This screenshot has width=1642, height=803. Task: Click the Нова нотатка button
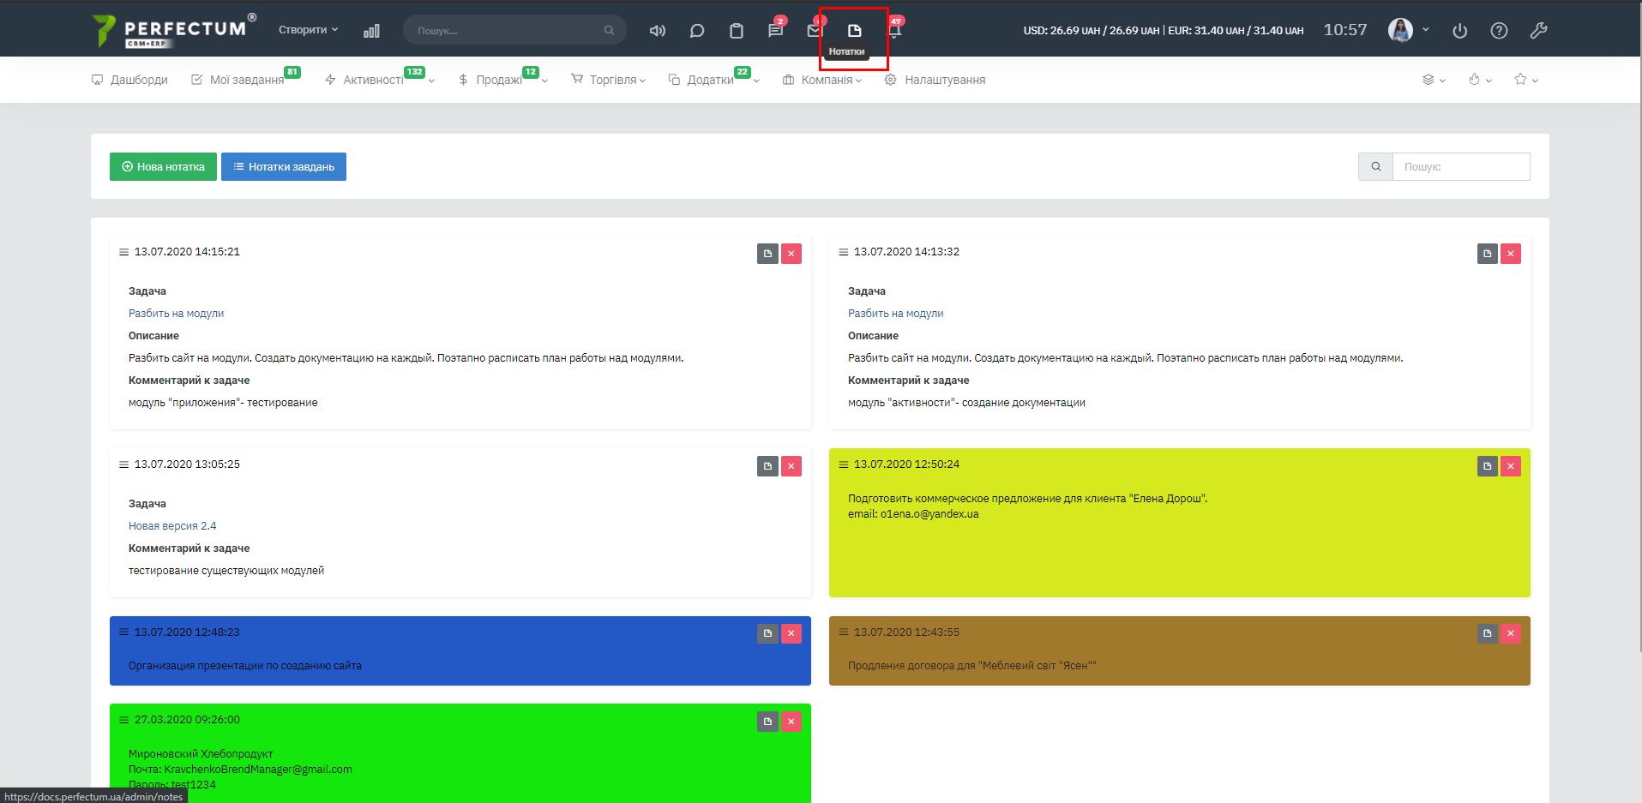pos(163,167)
